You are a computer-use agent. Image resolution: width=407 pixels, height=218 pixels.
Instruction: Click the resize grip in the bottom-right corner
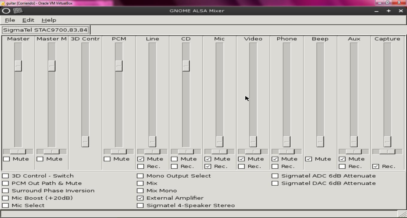[x=402, y=214]
